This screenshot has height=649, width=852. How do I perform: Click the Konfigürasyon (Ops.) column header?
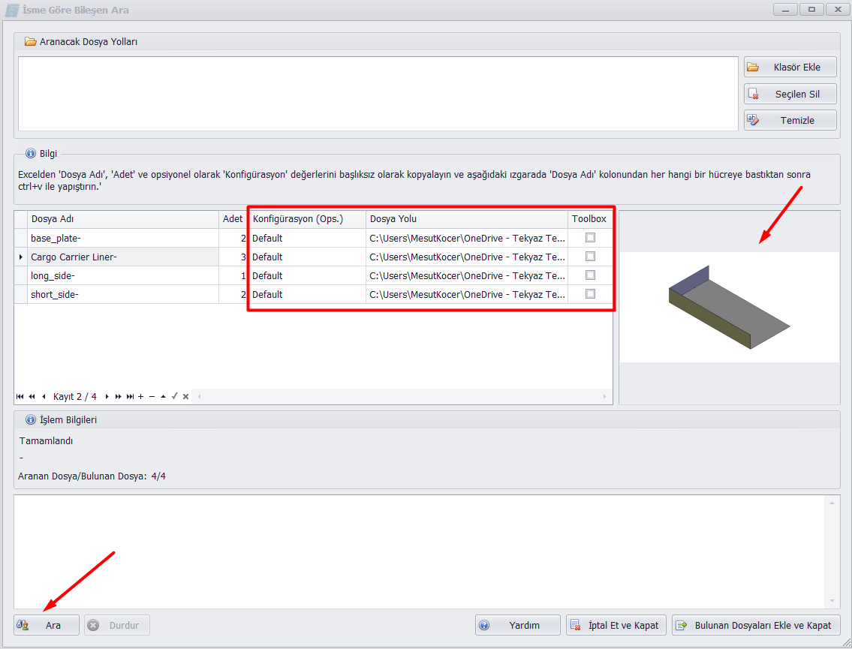tap(307, 219)
